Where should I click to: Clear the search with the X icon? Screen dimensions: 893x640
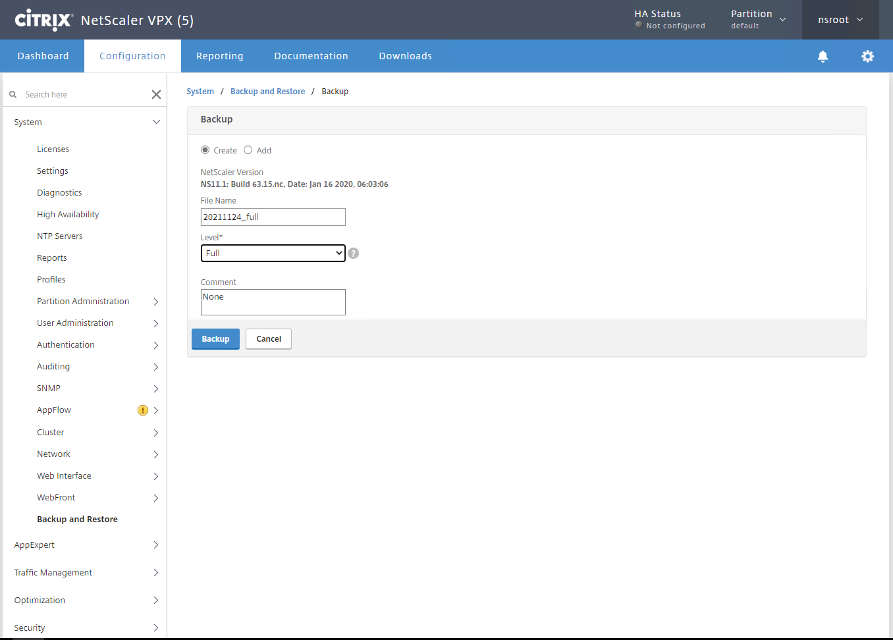(156, 95)
